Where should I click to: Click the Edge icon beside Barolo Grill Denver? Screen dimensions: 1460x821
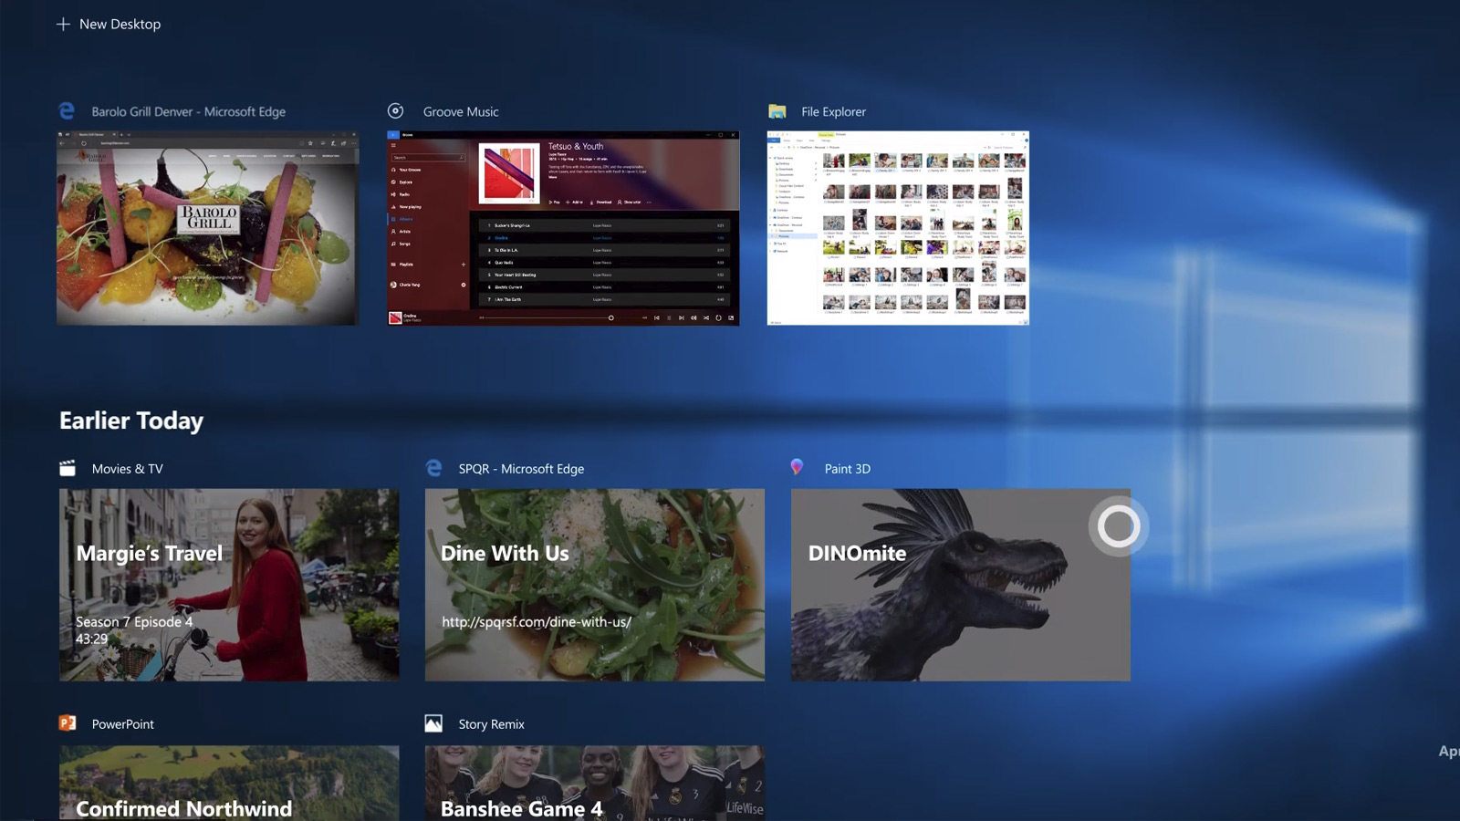point(67,110)
